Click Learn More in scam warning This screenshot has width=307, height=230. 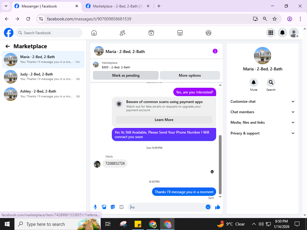[x=164, y=120]
